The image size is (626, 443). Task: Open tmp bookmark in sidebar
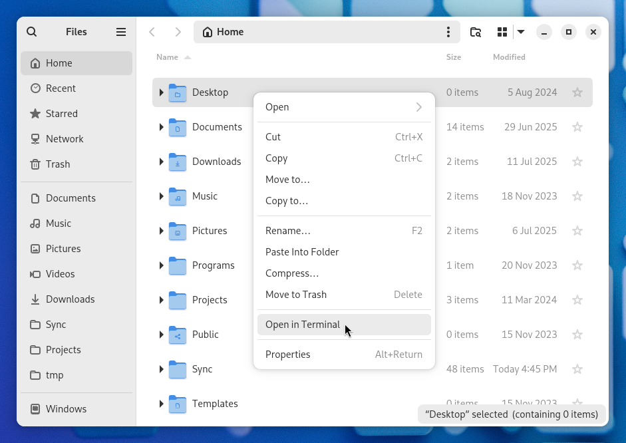pos(77,375)
